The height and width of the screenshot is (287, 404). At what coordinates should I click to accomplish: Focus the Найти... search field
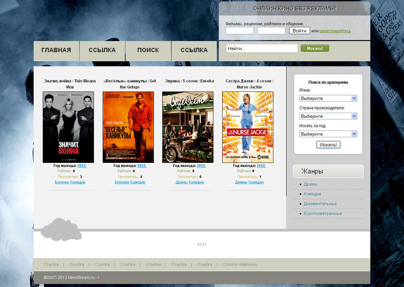pos(262,48)
